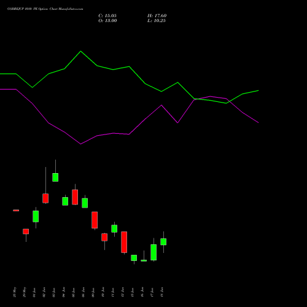Click the "16 Jun" date axis label
The height and width of the screenshot is (307, 307).
[x=142, y=292]
